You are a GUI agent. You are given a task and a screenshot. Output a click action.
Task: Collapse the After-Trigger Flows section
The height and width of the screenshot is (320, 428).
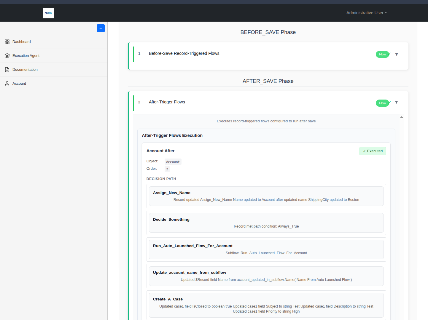(x=397, y=103)
